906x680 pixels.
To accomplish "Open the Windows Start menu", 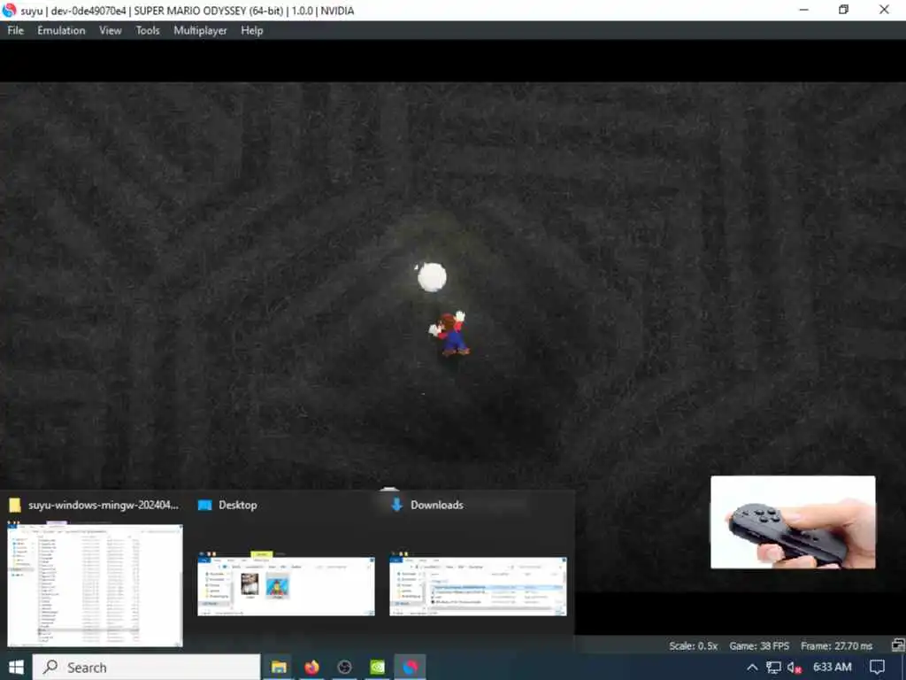I will pyautogui.click(x=16, y=668).
